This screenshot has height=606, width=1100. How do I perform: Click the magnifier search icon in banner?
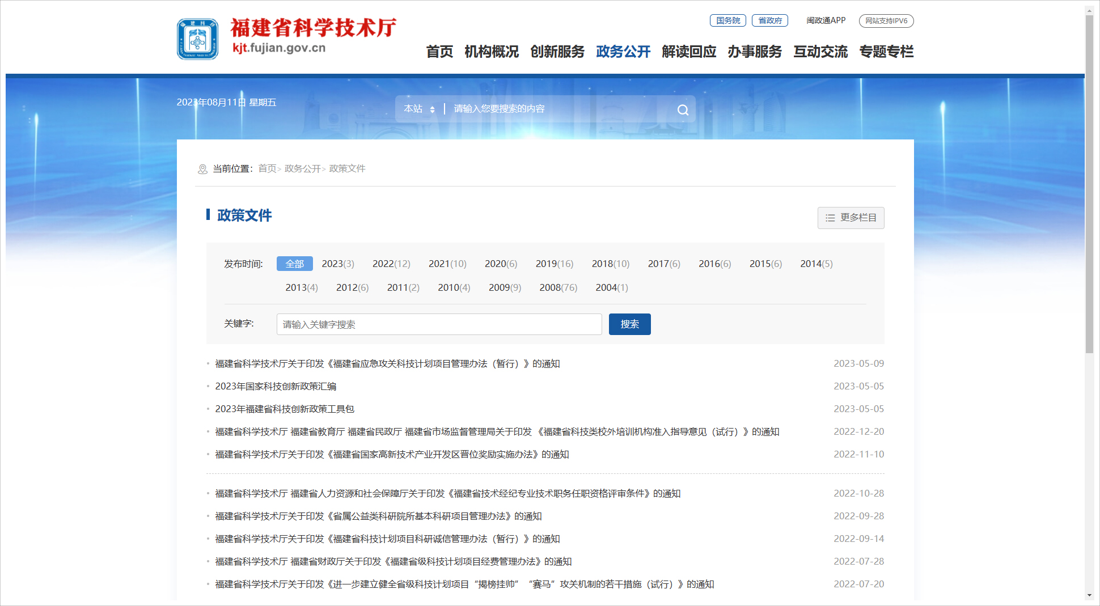pyautogui.click(x=683, y=110)
